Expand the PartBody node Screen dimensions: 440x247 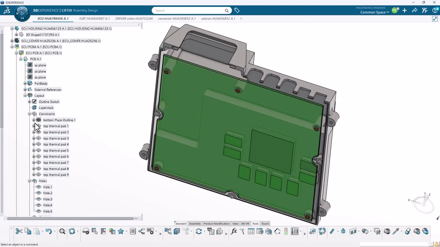tap(25, 83)
